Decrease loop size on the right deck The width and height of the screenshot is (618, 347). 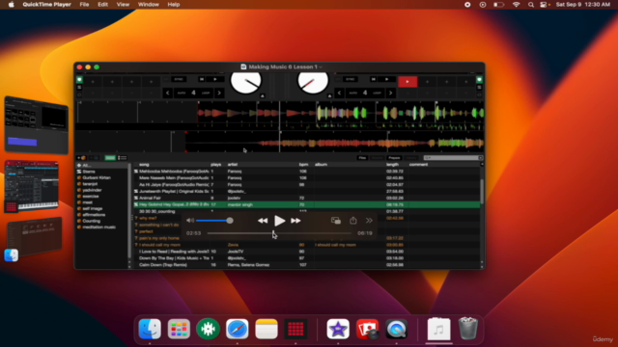pos(339,93)
